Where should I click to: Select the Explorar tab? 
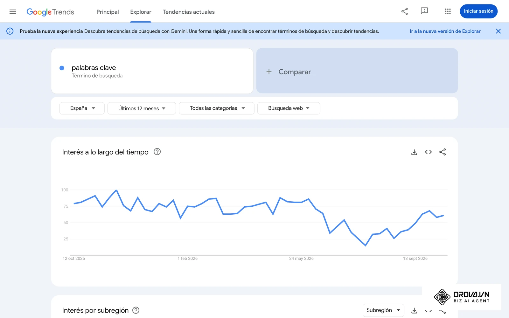point(141,12)
